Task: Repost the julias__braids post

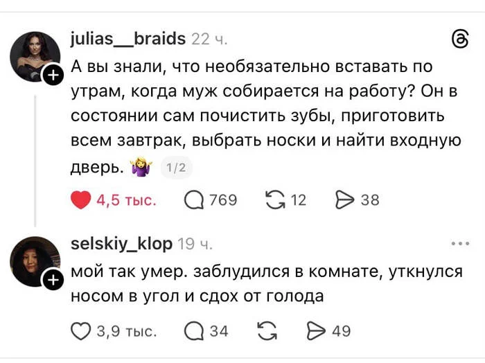Action: point(276,200)
